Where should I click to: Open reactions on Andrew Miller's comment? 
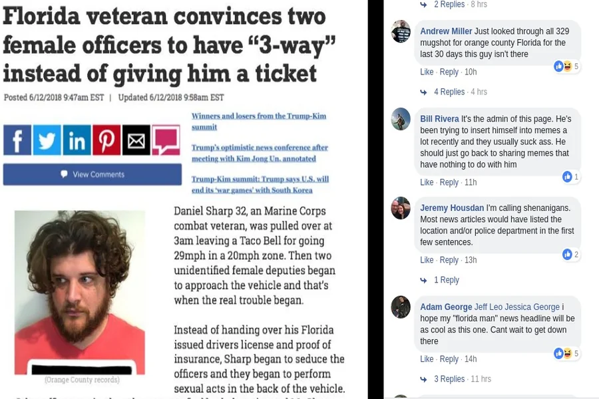(x=566, y=66)
